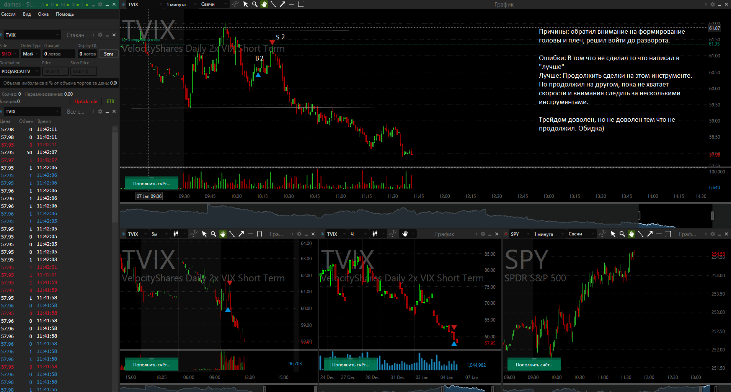The width and height of the screenshot is (731, 392).
Task: Open candle style dropdown in the 5m TVIX chart
Action: pos(179,234)
